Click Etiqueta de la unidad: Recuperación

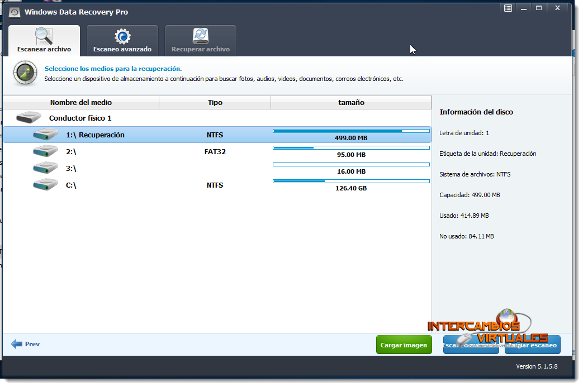click(488, 154)
